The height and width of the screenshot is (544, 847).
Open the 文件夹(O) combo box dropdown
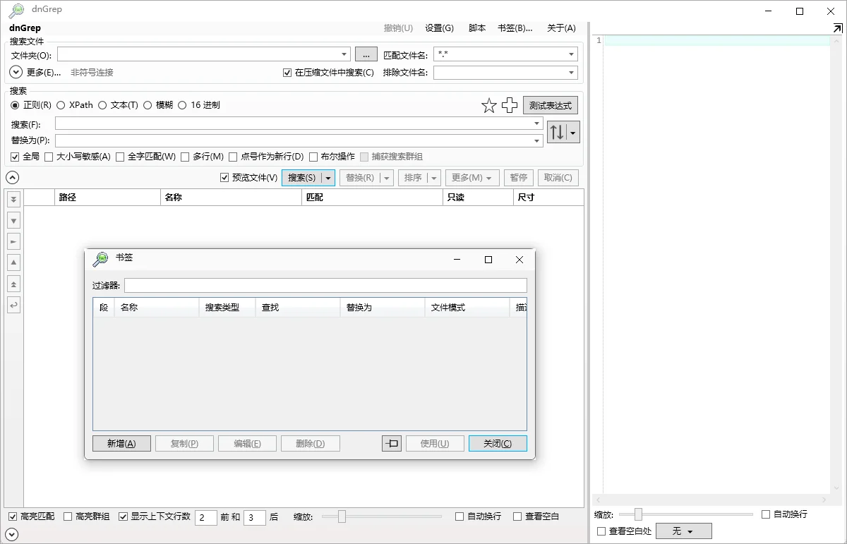click(344, 54)
